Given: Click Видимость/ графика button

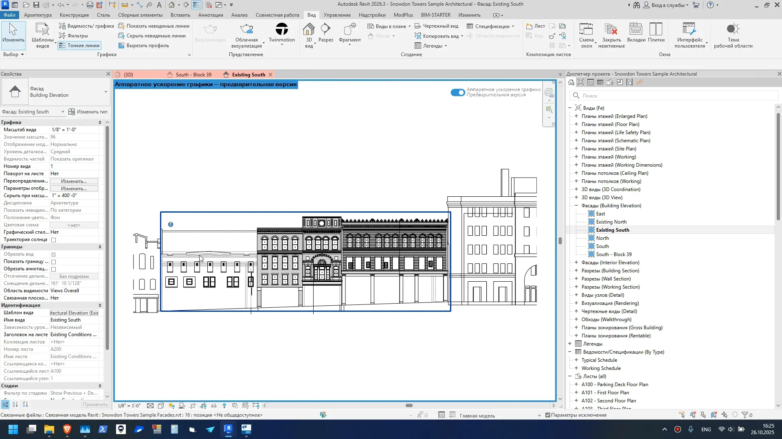Looking at the screenshot, I should click(x=86, y=26).
